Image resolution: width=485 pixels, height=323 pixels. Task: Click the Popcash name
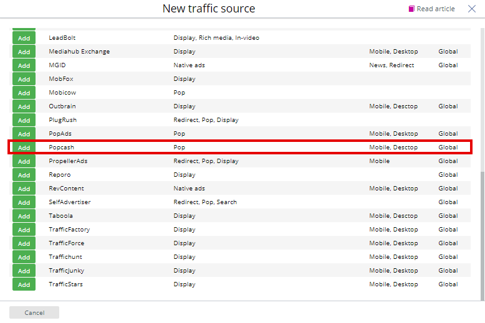pos(61,147)
